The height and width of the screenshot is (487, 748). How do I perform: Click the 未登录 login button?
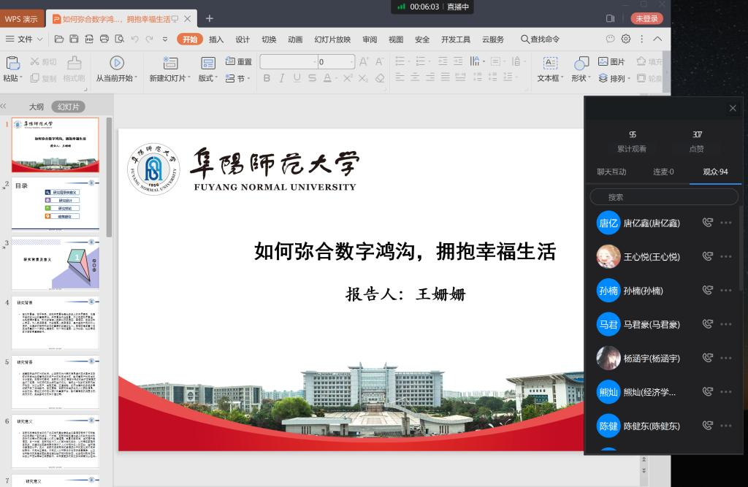click(646, 18)
